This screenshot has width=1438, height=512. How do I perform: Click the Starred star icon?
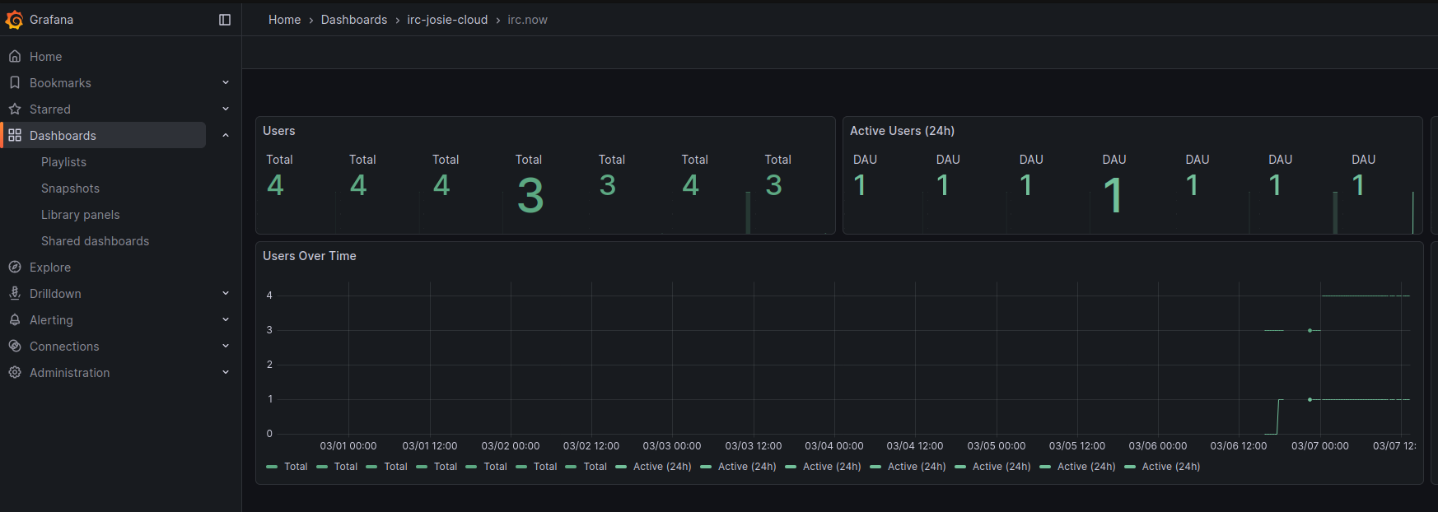(x=15, y=109)
